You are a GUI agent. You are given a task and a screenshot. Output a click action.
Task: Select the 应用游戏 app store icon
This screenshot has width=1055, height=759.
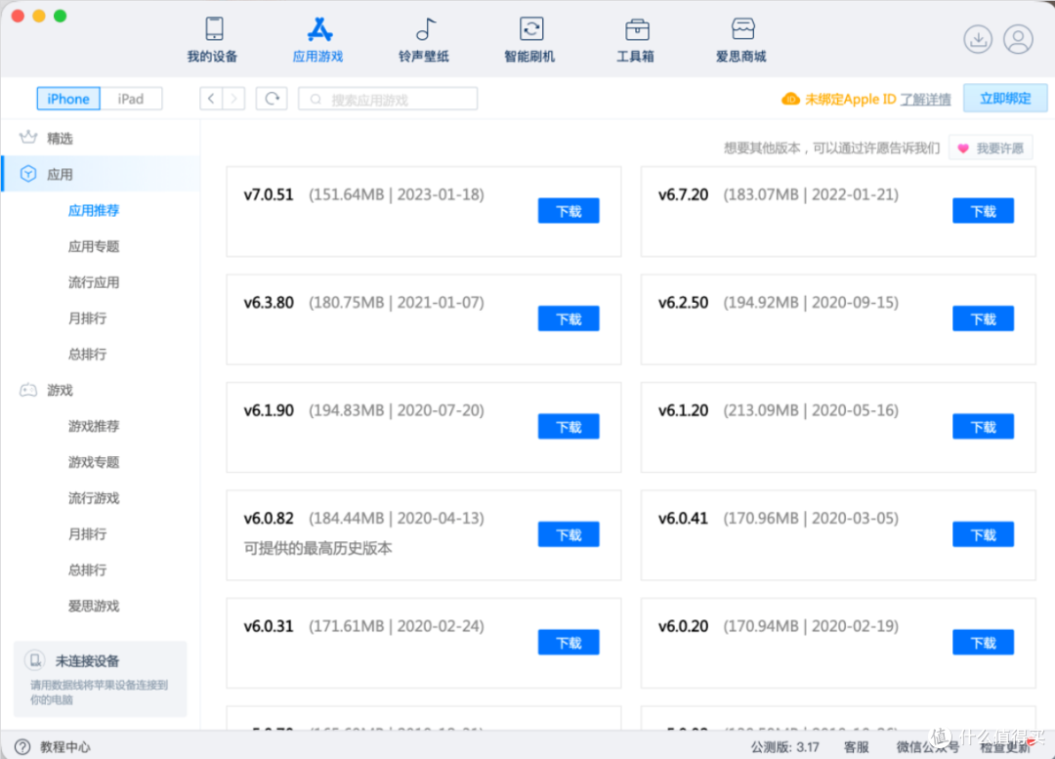pos(319,29)
